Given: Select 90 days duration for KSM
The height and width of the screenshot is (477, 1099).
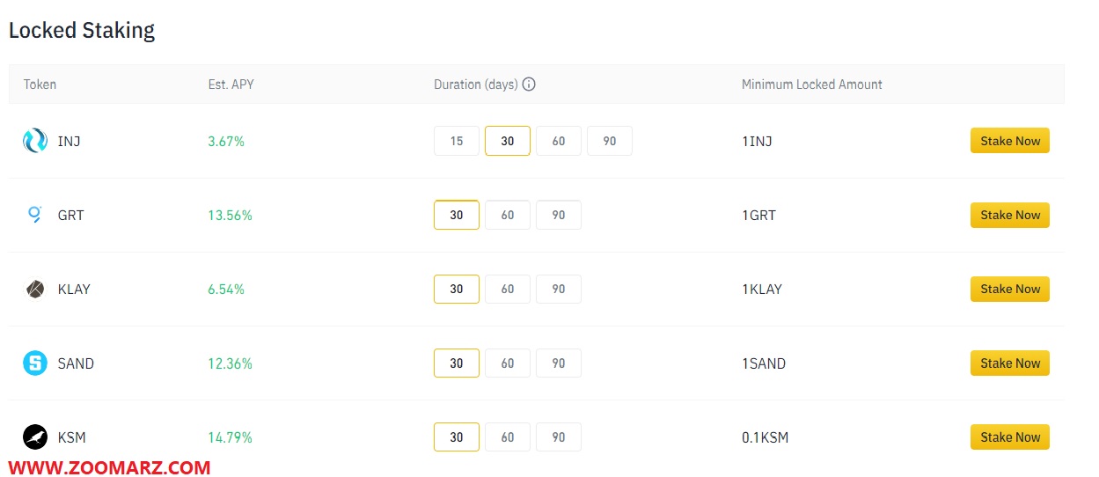Looking at the screenshot, I should point(559,437).
